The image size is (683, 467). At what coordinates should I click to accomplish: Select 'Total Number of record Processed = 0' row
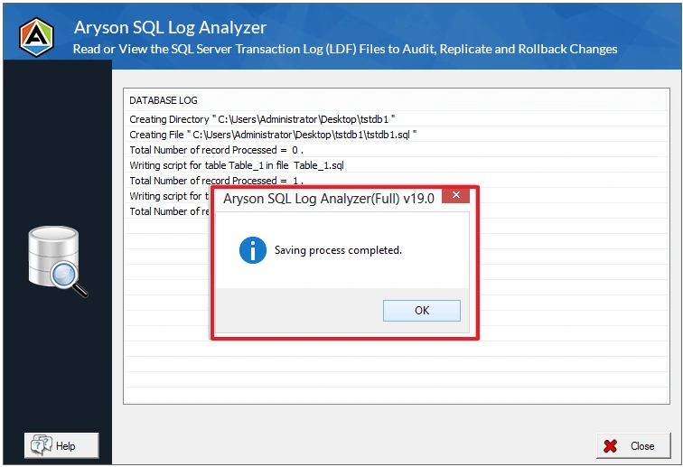[x=396, y=150]
